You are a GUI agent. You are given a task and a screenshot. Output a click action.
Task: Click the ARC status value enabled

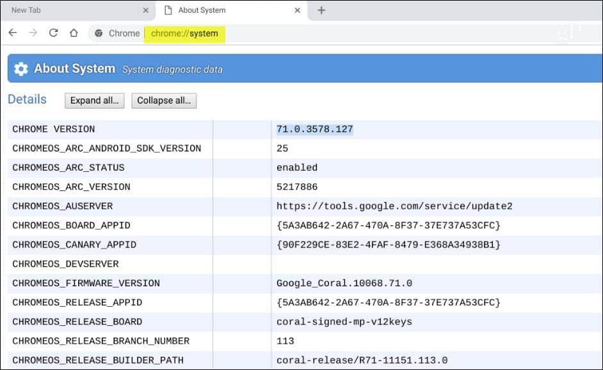click(x=297, y=167)
